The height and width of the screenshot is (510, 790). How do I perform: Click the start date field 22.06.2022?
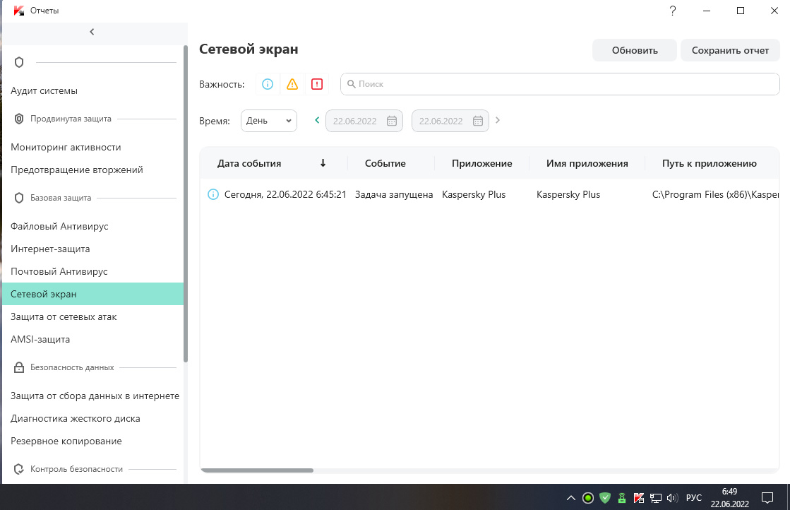pyautogui.click(x=364, y=121)
